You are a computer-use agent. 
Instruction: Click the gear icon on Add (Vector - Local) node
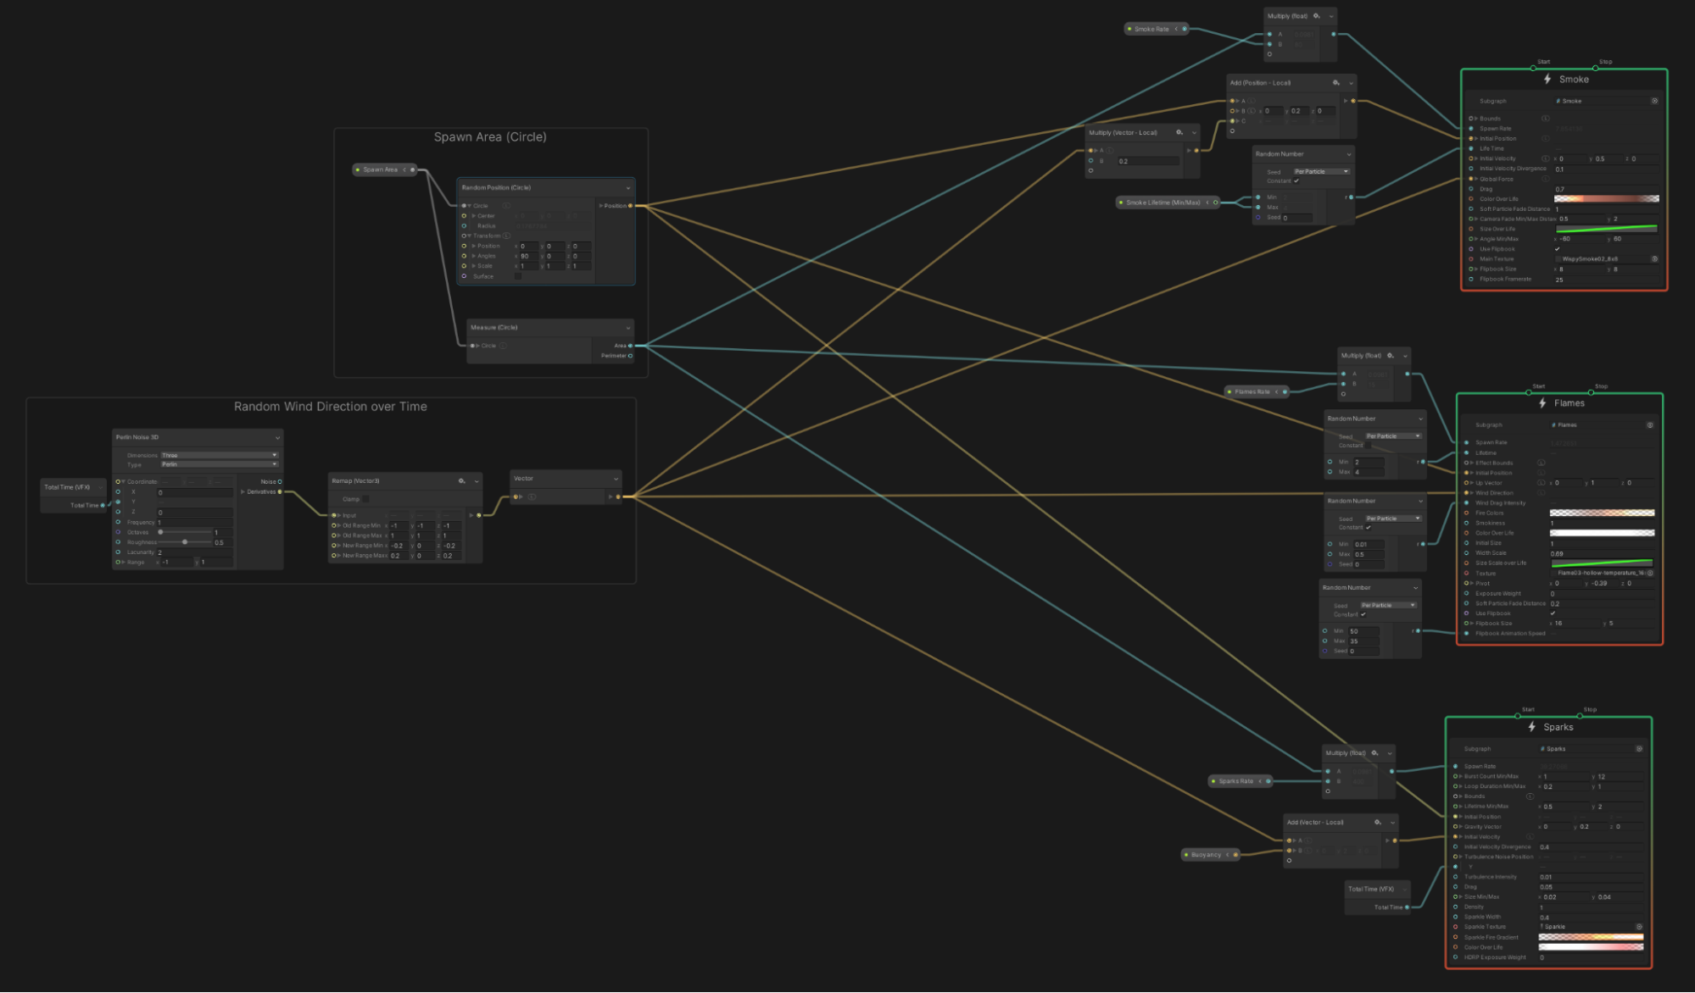click(1377, 822)
